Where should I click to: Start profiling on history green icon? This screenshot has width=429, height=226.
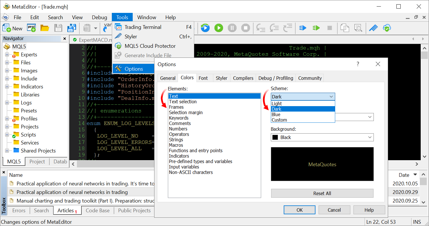point(316,28)
